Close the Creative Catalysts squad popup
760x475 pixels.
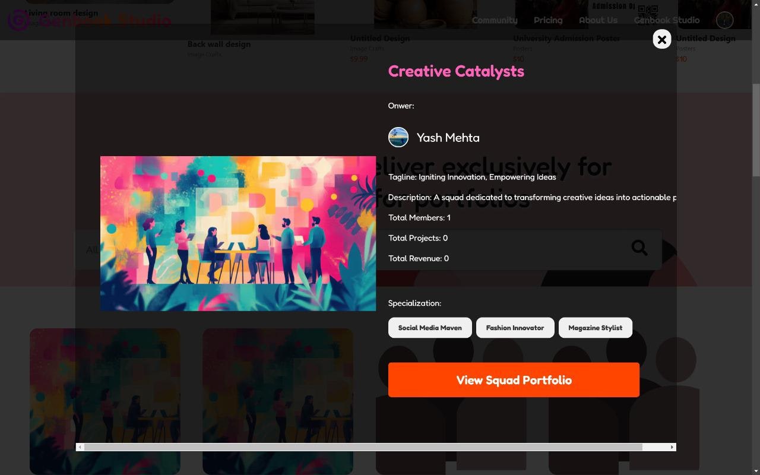click(662, 39)
